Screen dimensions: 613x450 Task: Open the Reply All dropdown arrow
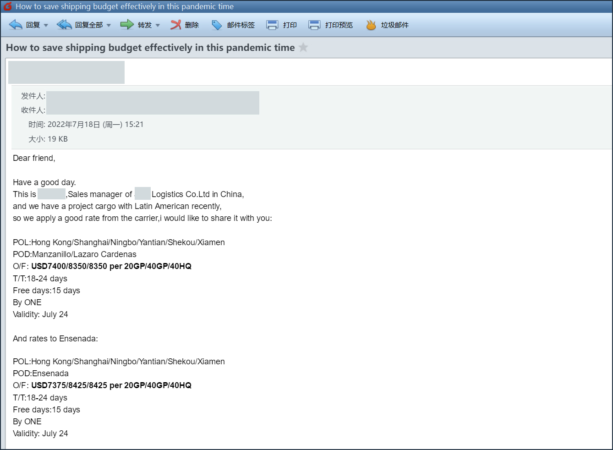pos(109,25)
